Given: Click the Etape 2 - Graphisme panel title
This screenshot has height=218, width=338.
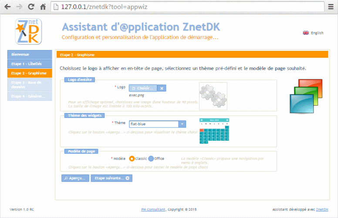Looking at the screenshot, I should pos(77,55).
